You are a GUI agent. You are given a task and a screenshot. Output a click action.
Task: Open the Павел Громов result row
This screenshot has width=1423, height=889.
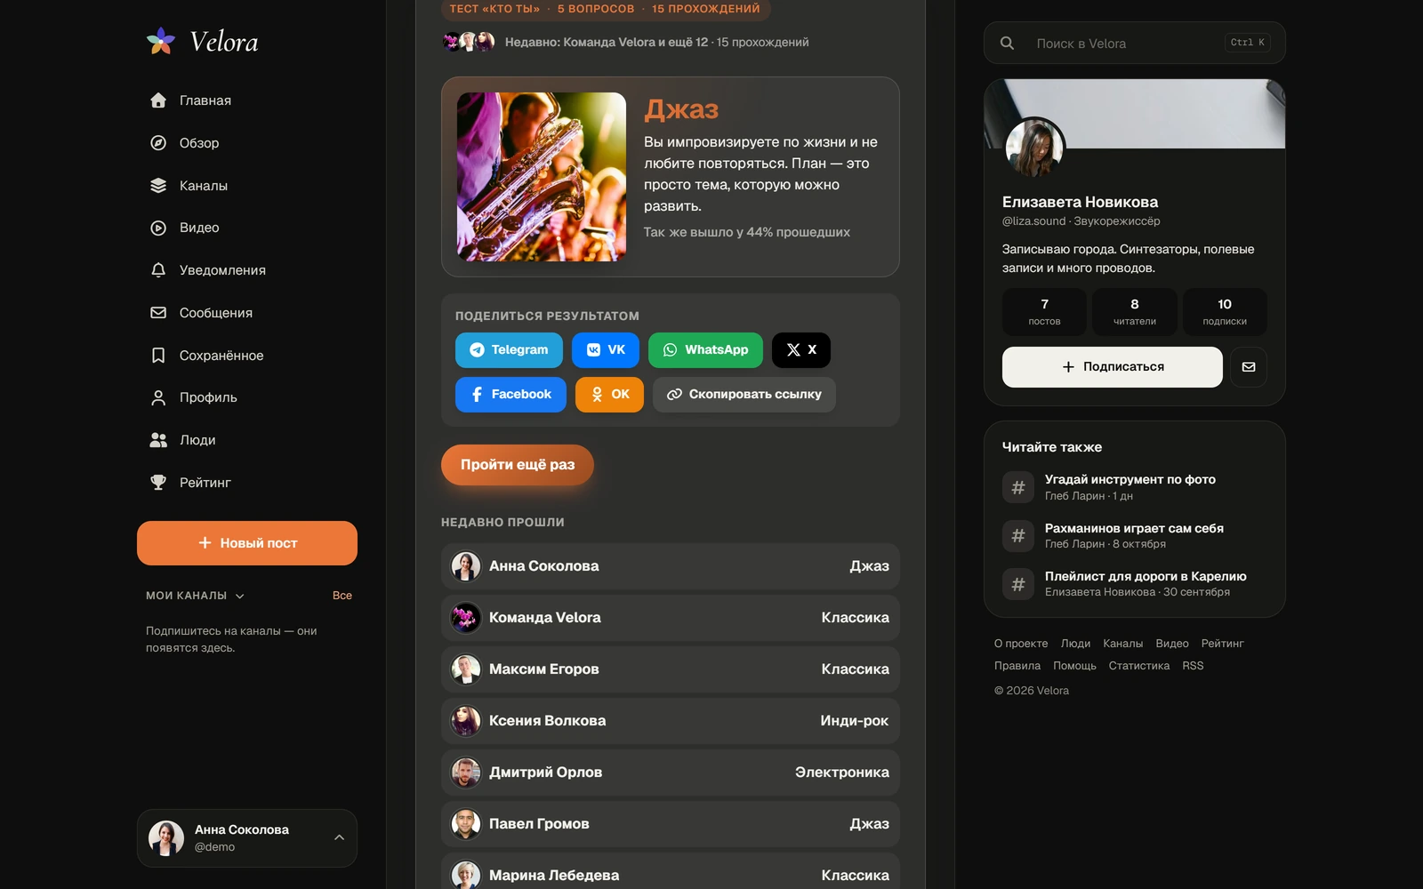coord(671,824)
